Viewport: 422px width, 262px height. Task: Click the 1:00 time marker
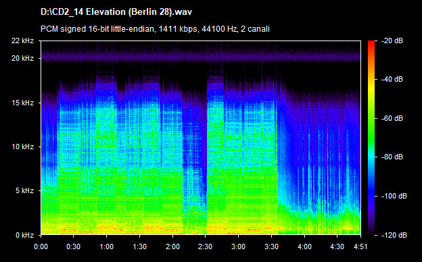pos(107,246)
